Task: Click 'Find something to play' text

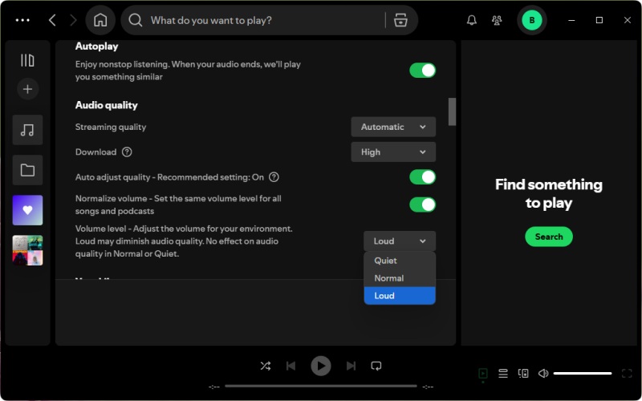Action: coord(549,193)
